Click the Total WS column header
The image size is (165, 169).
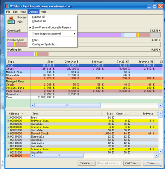(x=117, y=62)
